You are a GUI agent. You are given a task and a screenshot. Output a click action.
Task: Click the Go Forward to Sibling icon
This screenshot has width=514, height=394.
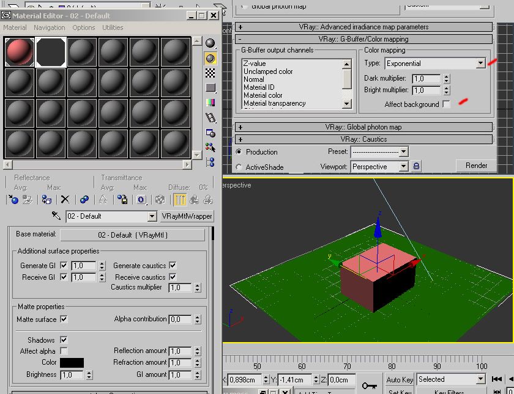[x=208, y=200]
